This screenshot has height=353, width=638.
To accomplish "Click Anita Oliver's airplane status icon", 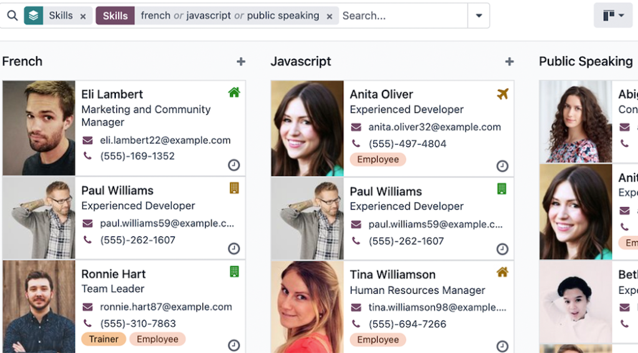I will [x=503, y=94].
